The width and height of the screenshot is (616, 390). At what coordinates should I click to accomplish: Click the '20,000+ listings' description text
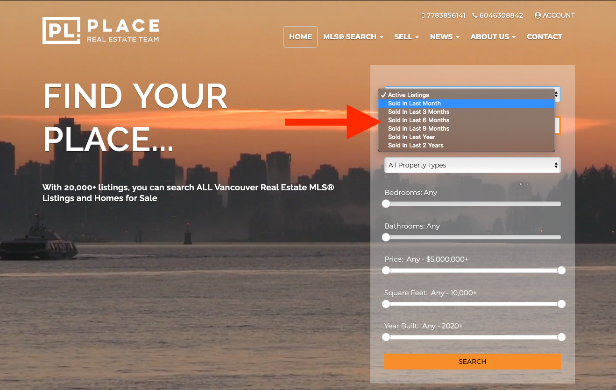[x=188, y=193]
